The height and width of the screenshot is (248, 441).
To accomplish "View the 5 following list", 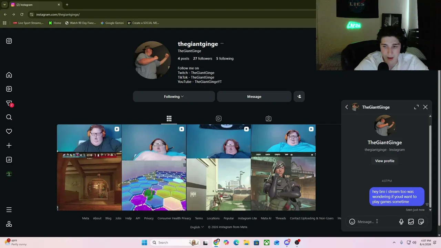I will point(225,59).
